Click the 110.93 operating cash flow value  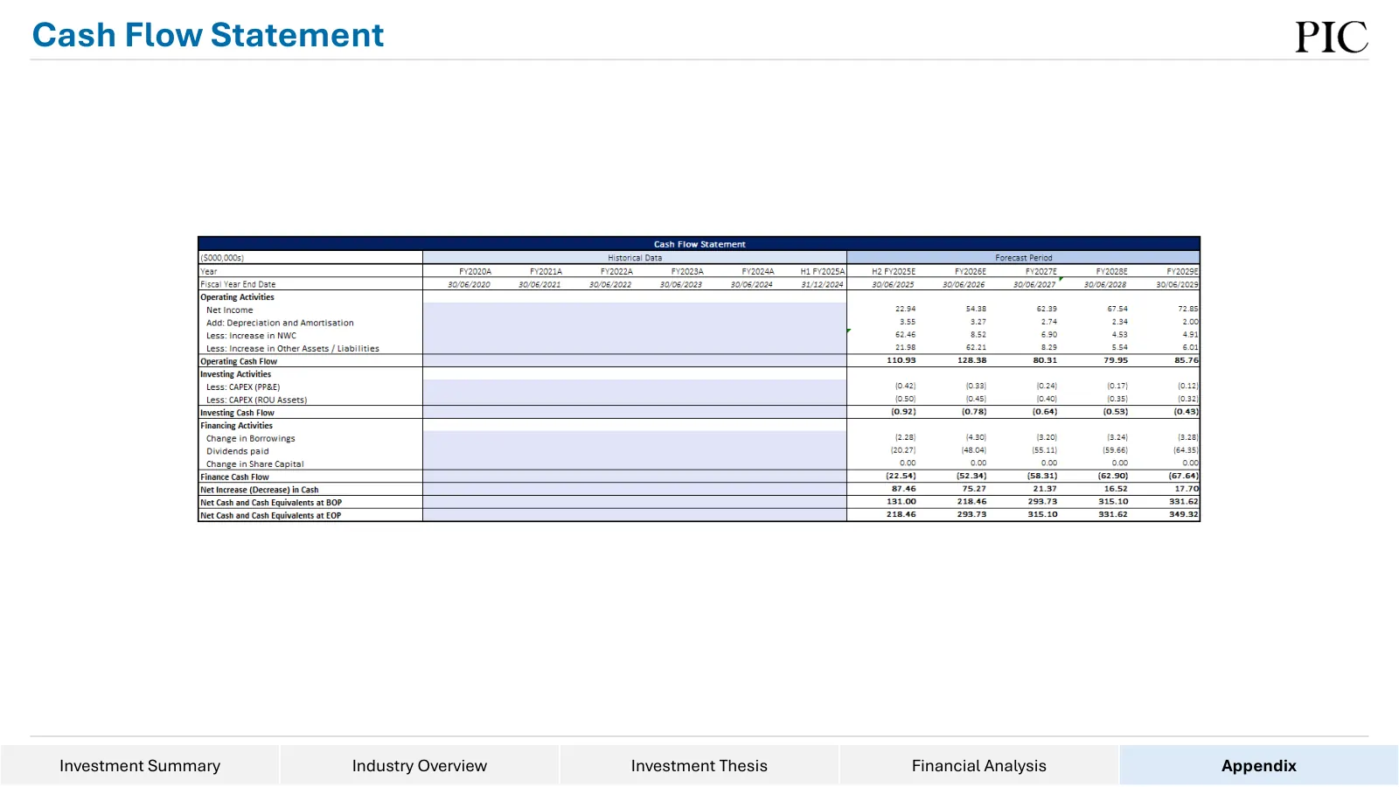pyautogui.click(x=901, y=360)
